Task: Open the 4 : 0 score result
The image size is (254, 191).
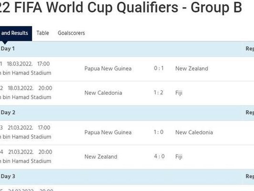Action: point(159,157)
